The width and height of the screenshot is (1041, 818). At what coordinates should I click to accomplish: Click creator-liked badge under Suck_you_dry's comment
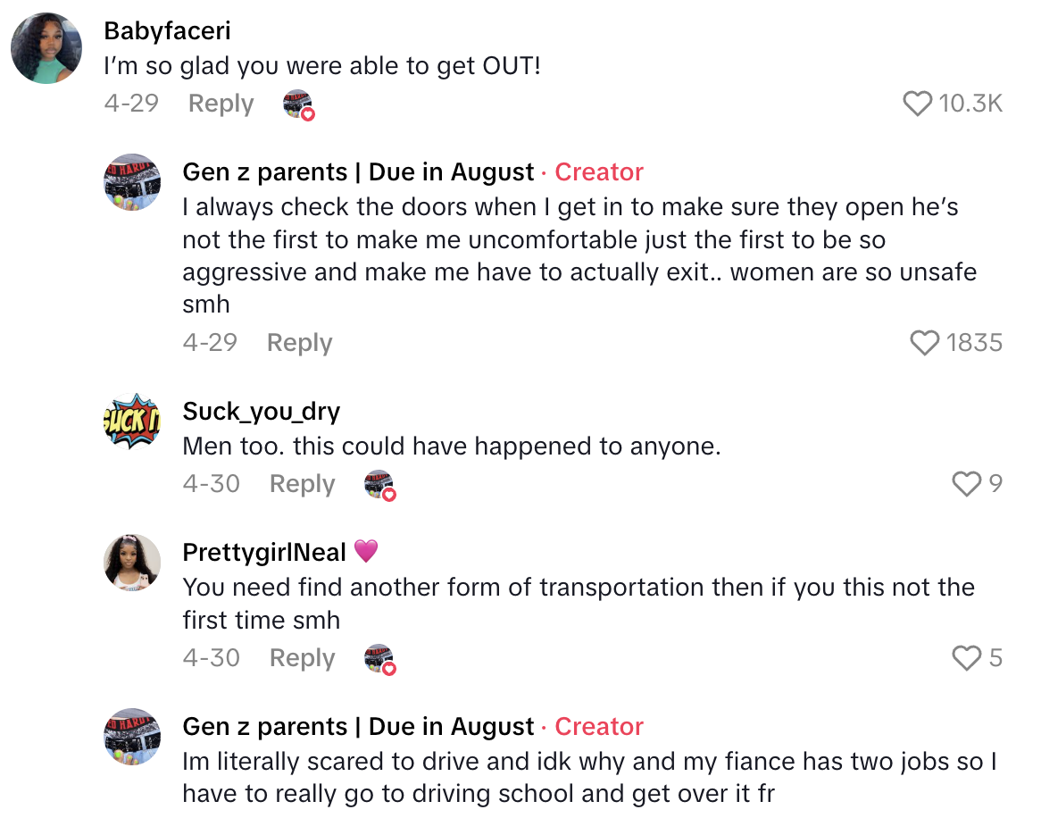tap(379, 485)
